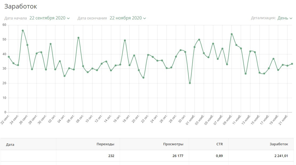Click the '21 нояб.' axis label

tap(283, 120)
